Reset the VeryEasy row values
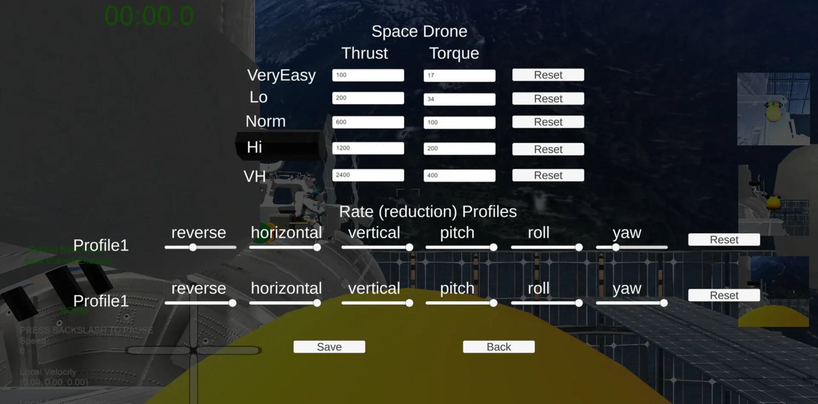 547,75
